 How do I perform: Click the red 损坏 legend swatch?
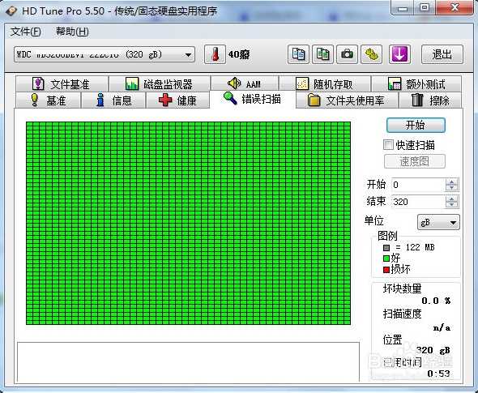386,270
